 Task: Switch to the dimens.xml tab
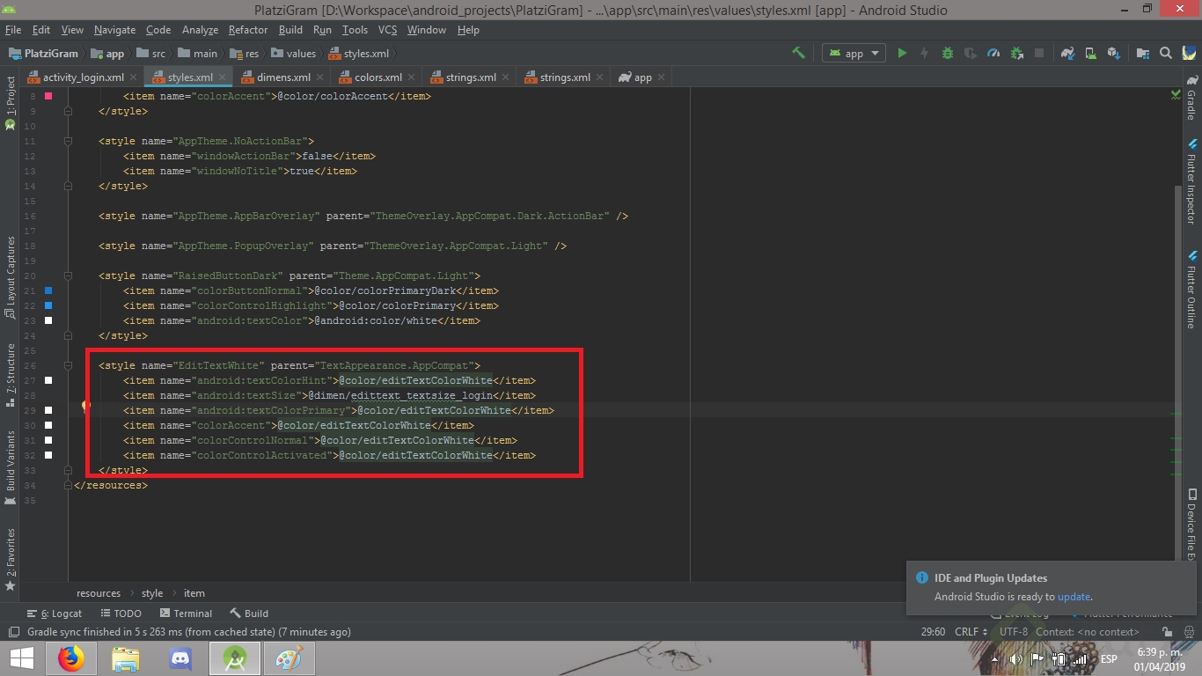pyautogui.click(x=283, y=77)
